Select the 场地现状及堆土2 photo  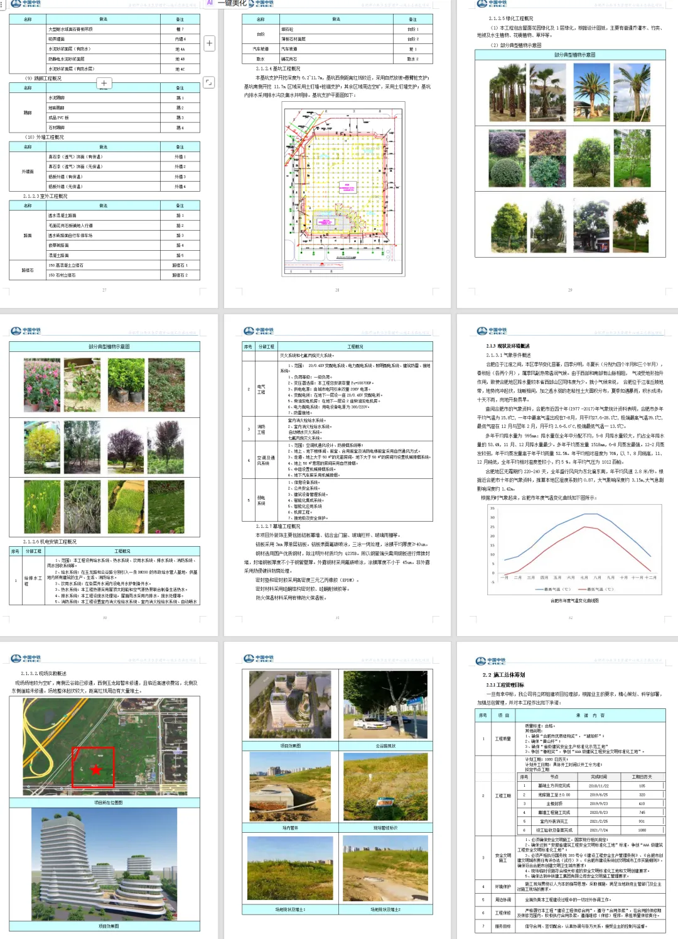385,868
